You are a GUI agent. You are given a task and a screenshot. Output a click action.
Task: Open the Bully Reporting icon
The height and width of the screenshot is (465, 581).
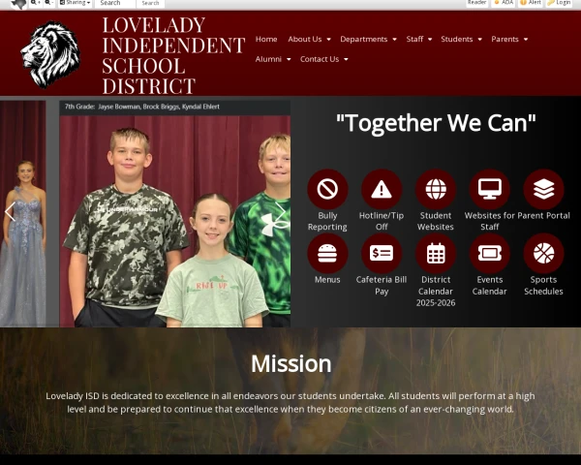point(327,189)
